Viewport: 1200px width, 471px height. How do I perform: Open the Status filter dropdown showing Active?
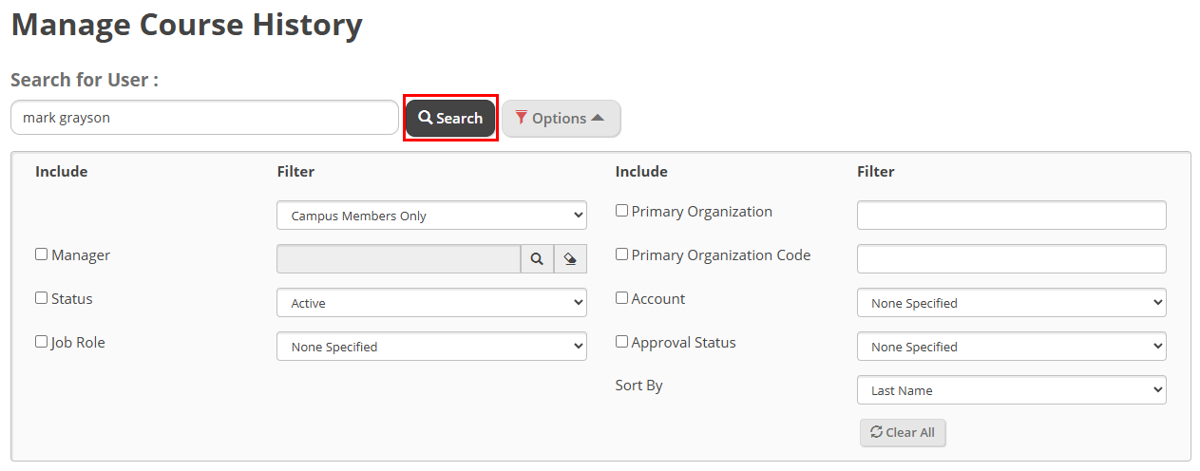431,303
